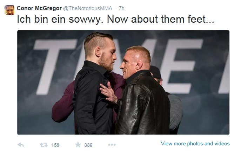Click the Conor McGregor display name

(39, 8)
